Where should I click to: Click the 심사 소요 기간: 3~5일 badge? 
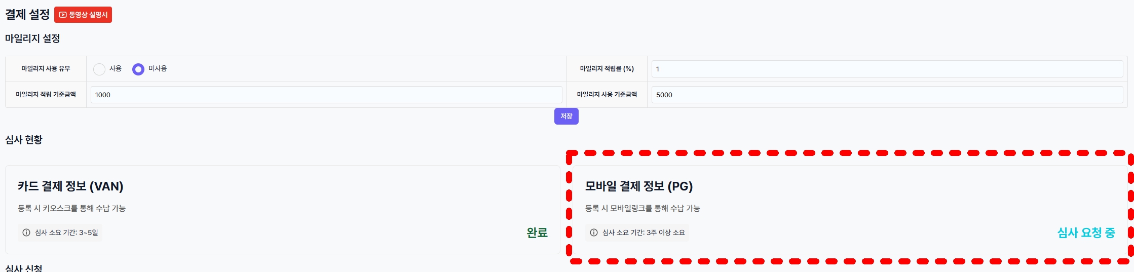(60, 232)
